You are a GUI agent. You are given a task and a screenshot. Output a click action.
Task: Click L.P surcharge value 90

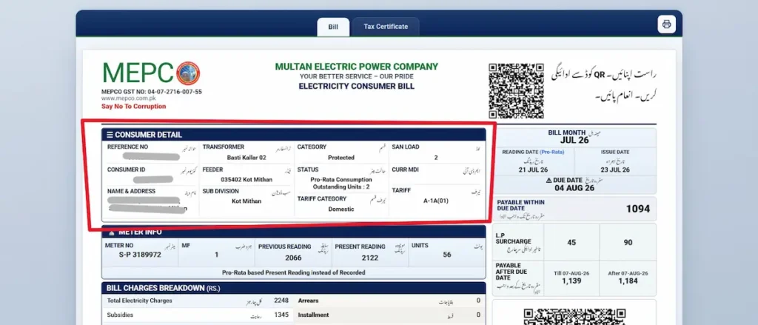(x=628, y=243)
